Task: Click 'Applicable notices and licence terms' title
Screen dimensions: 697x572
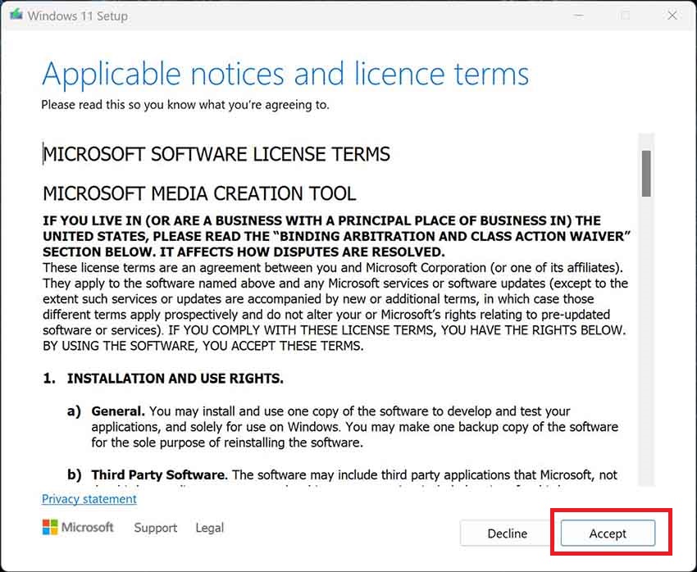Action: tap(285, 74)
